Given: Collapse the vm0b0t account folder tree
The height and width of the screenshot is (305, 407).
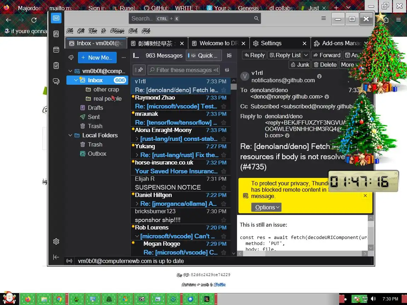Looking at the screenshot, I should (x=70, y=71).
